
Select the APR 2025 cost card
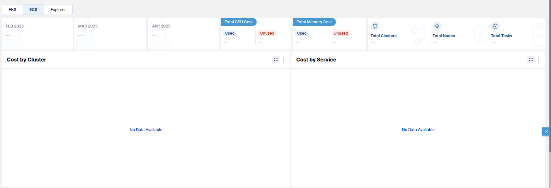[183, 34]
